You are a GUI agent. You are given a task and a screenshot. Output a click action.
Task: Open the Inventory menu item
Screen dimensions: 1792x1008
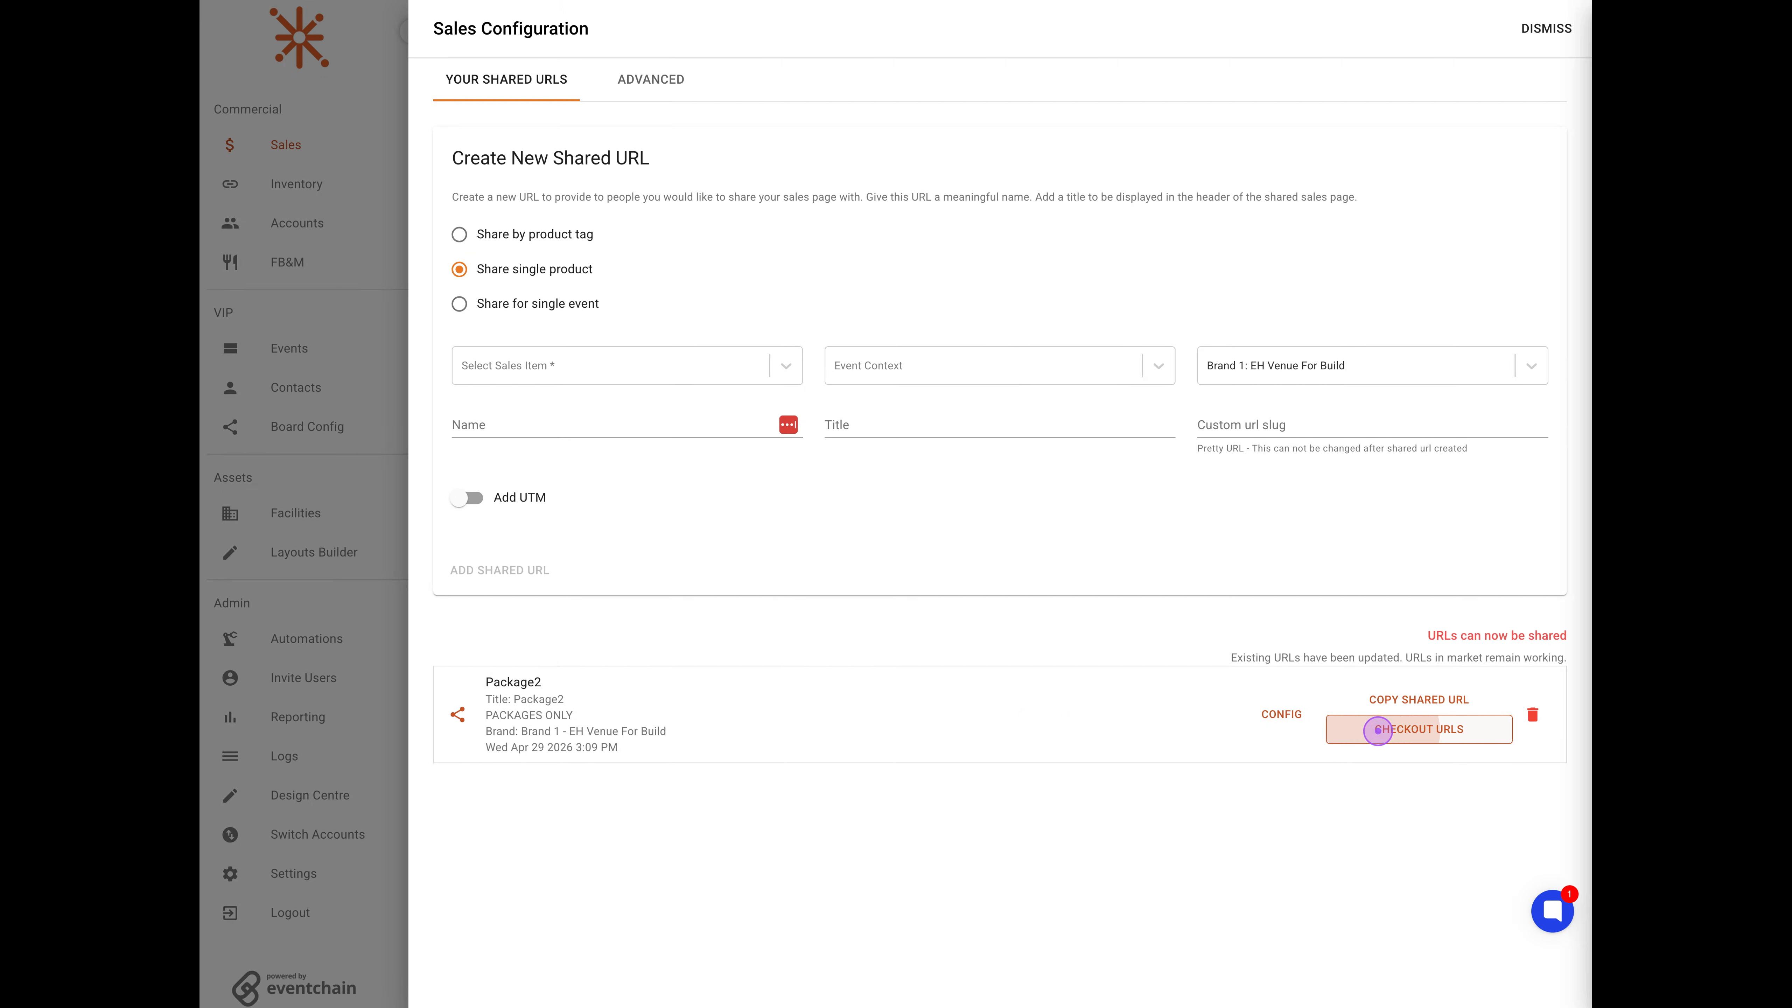(296, 184)
